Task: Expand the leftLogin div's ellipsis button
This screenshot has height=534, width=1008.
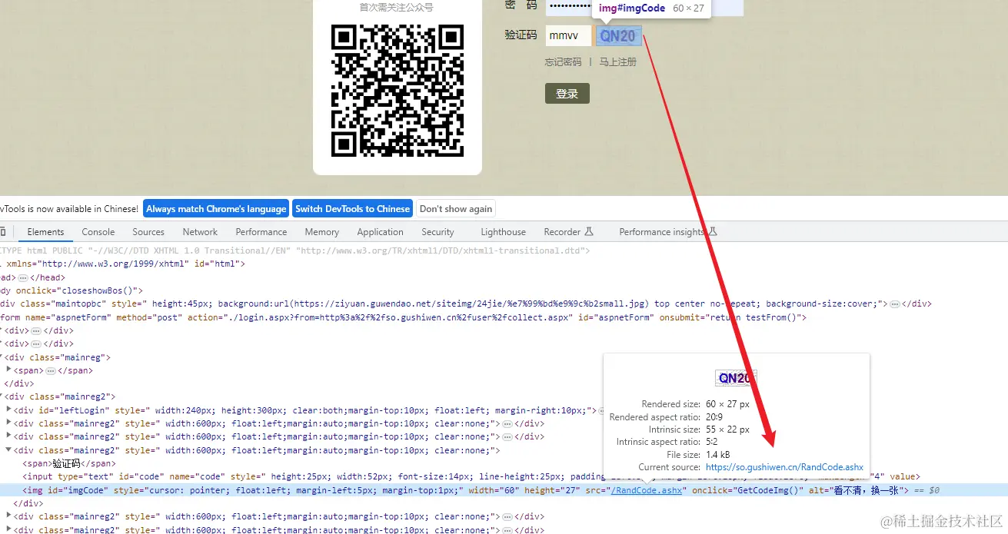Action: pos(602,411)
